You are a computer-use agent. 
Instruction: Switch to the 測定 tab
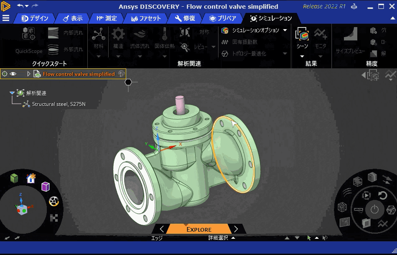pos(107,18)
